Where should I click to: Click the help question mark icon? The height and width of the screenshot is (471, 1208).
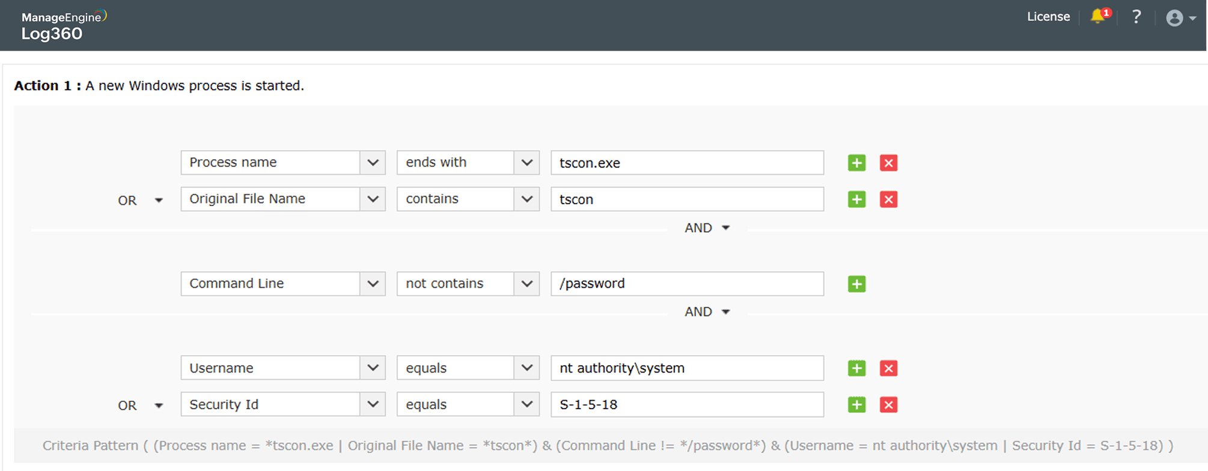coord(1136,17)
